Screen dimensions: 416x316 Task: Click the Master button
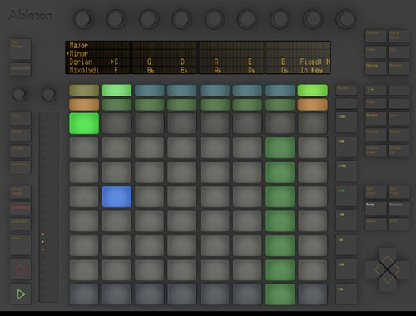346,91
